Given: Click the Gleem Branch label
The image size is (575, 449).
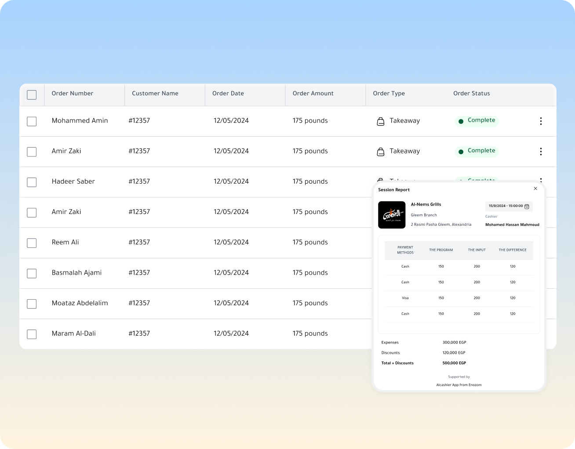Looking at the screenshot, I should (x=424, y=215).
